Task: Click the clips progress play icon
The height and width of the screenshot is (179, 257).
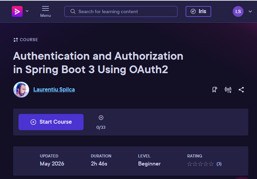Action: tap(101, 118)
